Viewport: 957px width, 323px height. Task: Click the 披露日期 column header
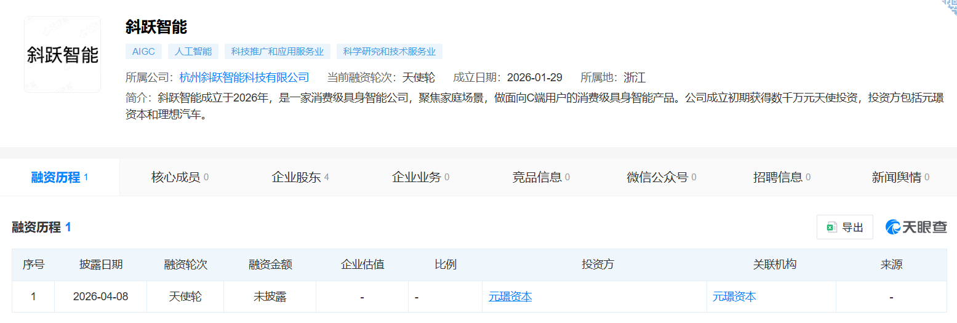pyautogui.click(x=101, y=265)
